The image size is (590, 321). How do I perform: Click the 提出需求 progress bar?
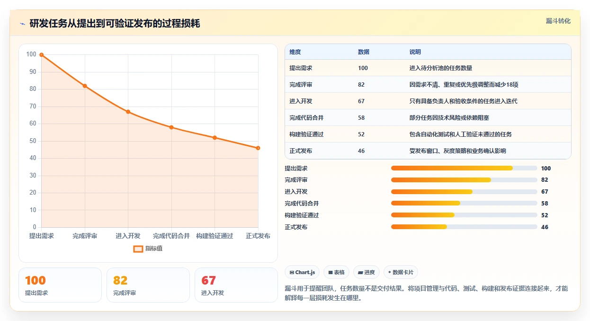pos(464,168)
